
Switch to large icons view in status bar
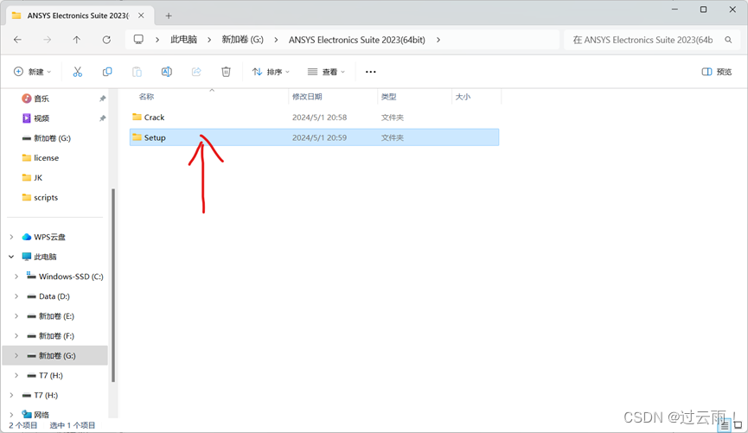(738, 425)
